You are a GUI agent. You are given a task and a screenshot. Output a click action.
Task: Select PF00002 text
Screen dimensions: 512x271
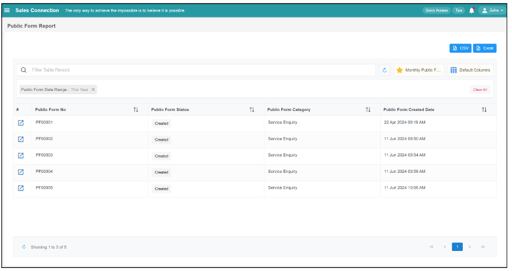[x=44, y=139]
